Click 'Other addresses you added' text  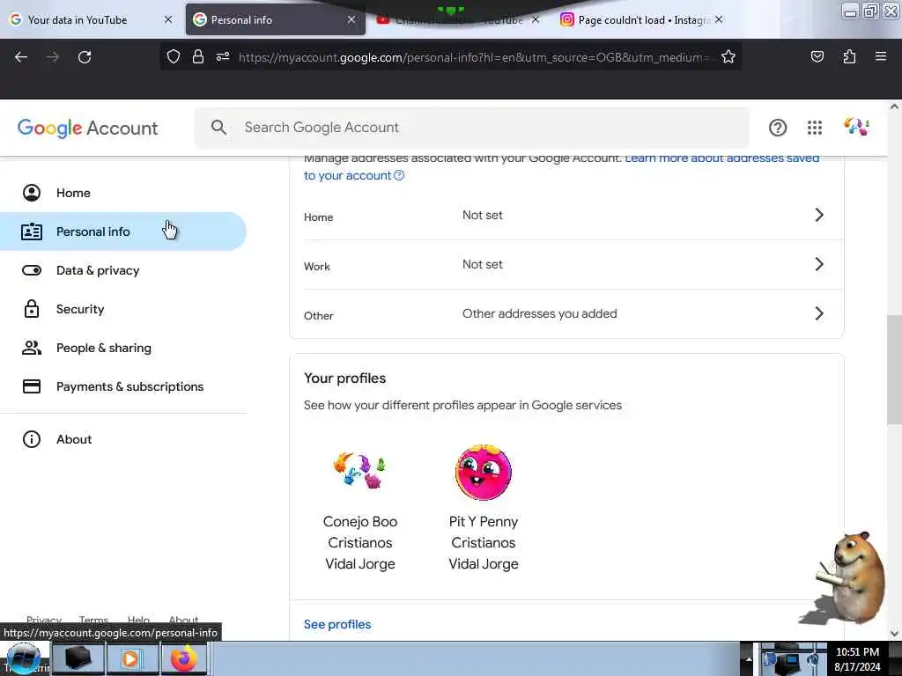click(x=540, y=313)
